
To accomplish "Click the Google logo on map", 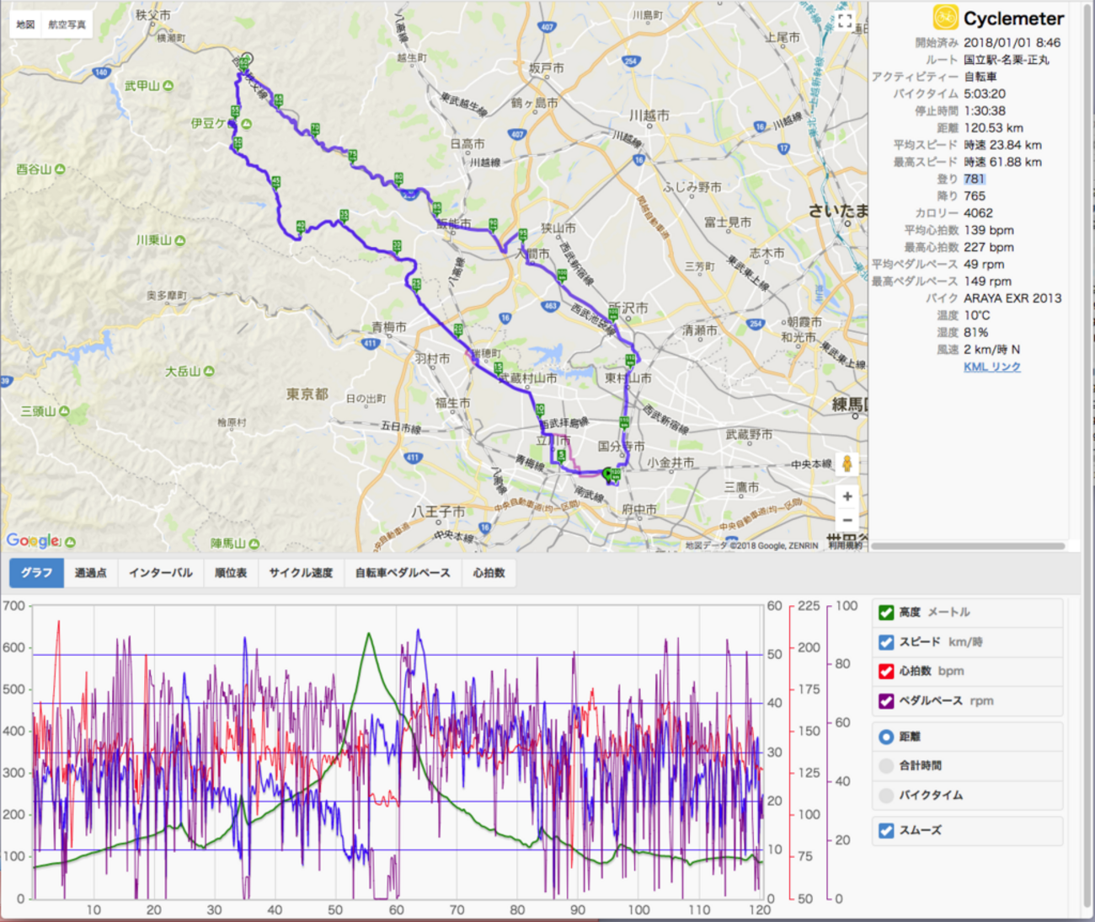I will [x=33, y=540].
